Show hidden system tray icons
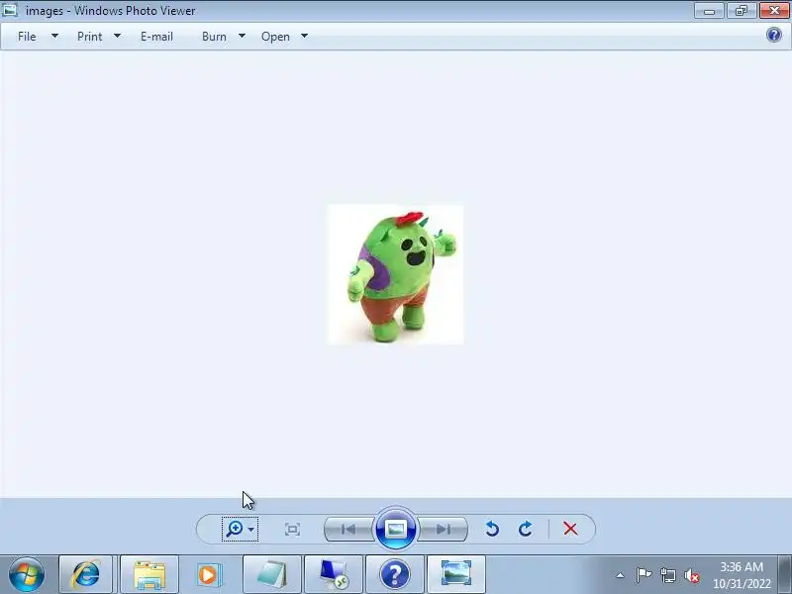This screenshot has width=792, height=594. 621,575
